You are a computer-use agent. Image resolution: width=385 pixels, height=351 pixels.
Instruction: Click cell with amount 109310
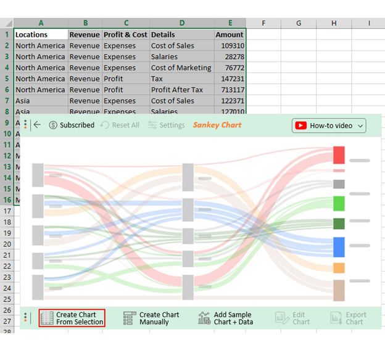(x=230, y=46)
